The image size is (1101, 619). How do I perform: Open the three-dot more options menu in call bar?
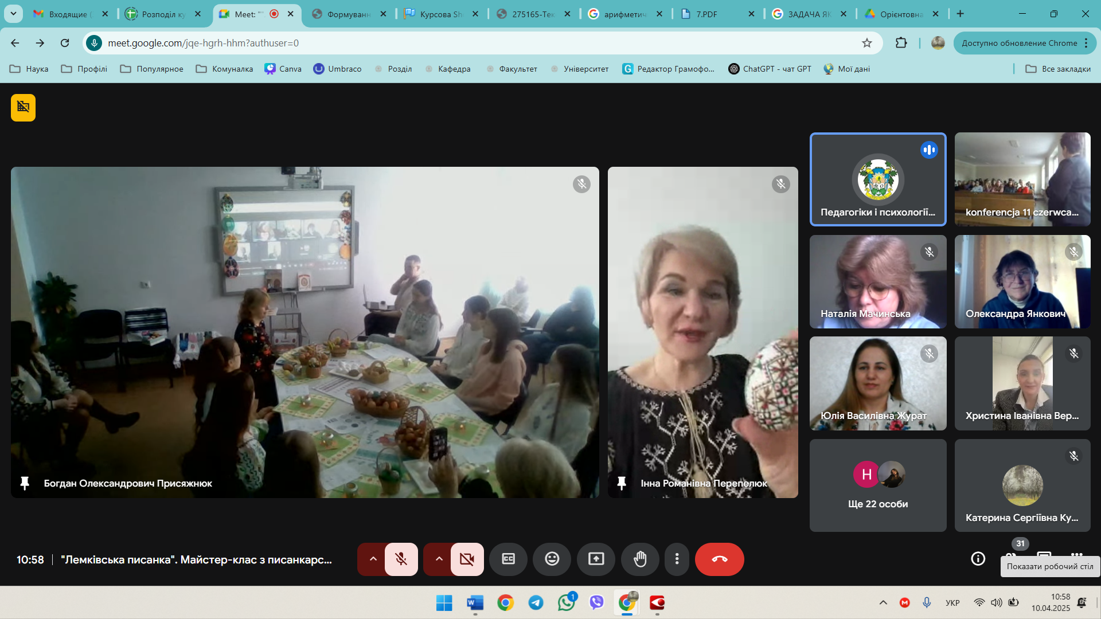tap(677, 559)
